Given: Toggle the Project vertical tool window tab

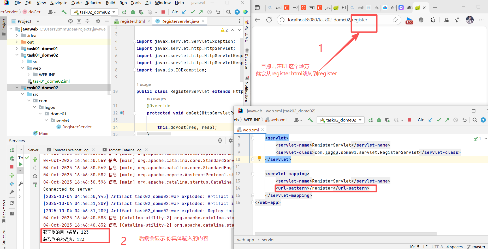Looking at the screenshot, I should point(4,27).
